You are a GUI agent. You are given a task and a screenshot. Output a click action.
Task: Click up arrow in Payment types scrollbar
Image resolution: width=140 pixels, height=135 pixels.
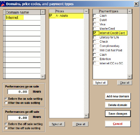tap(130, 11)
